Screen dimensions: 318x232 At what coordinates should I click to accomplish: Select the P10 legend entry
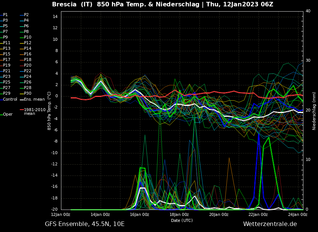(x=27, y=37)
